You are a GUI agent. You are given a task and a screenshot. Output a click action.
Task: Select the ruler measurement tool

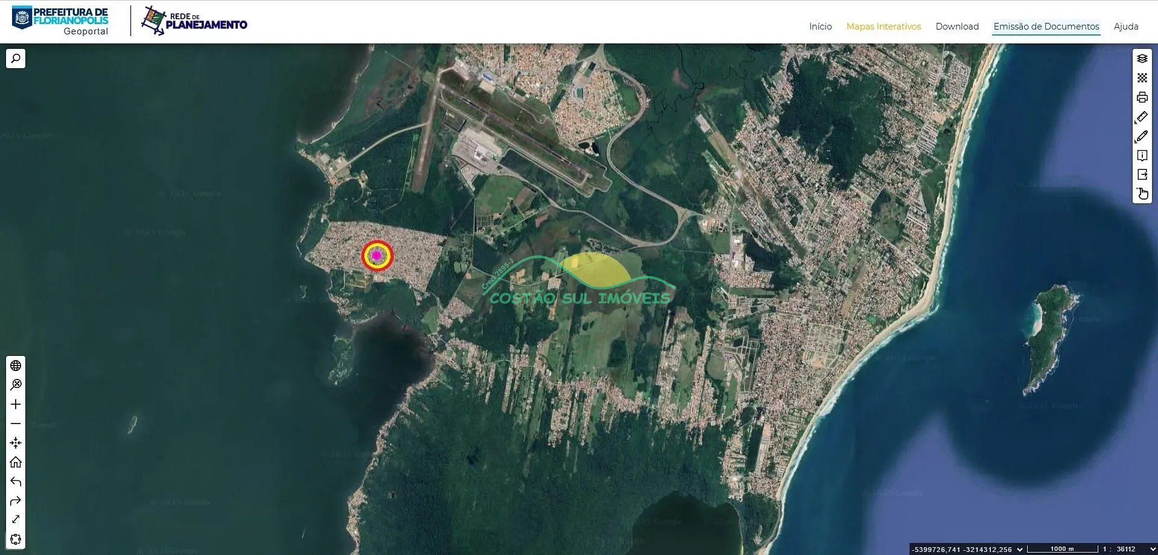pos(1142,117)
